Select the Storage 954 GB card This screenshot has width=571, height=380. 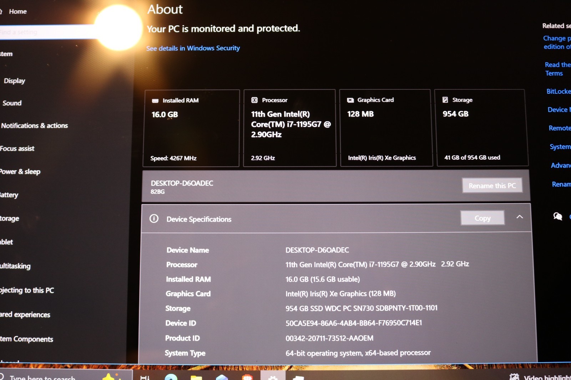pyautogui.click(x=481, y=128)
